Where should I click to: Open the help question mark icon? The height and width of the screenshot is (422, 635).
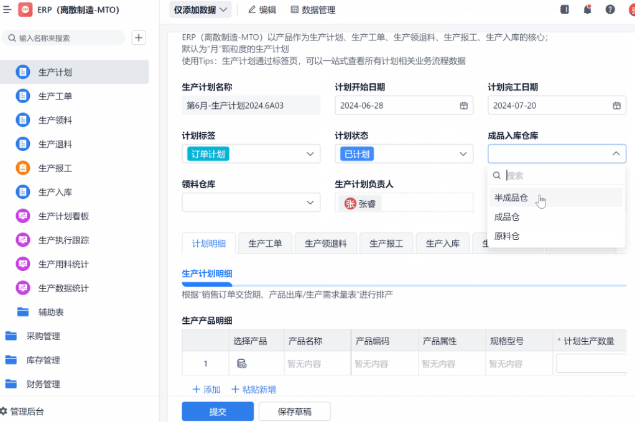coord(610,9)
